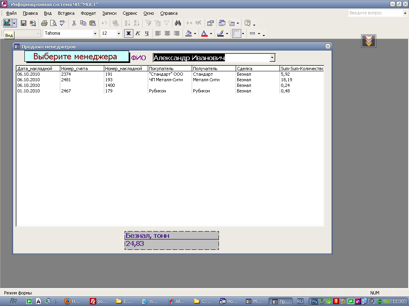
Task: Apply the red font color
Action: tap(204, 33)
